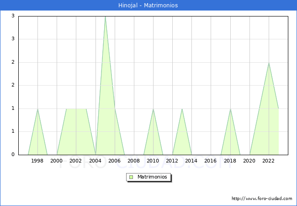Select the 2022 x-axis label
This screenshot has height=206, width=297.
point(269,161)
